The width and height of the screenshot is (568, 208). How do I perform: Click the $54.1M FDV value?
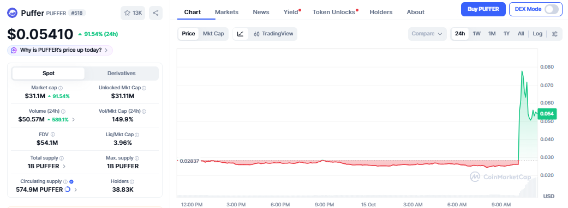tap(47, 143)
